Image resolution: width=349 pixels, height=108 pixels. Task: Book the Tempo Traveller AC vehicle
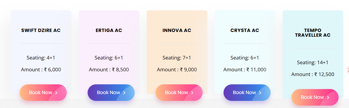pyautogui.click(x=315, y=97)
